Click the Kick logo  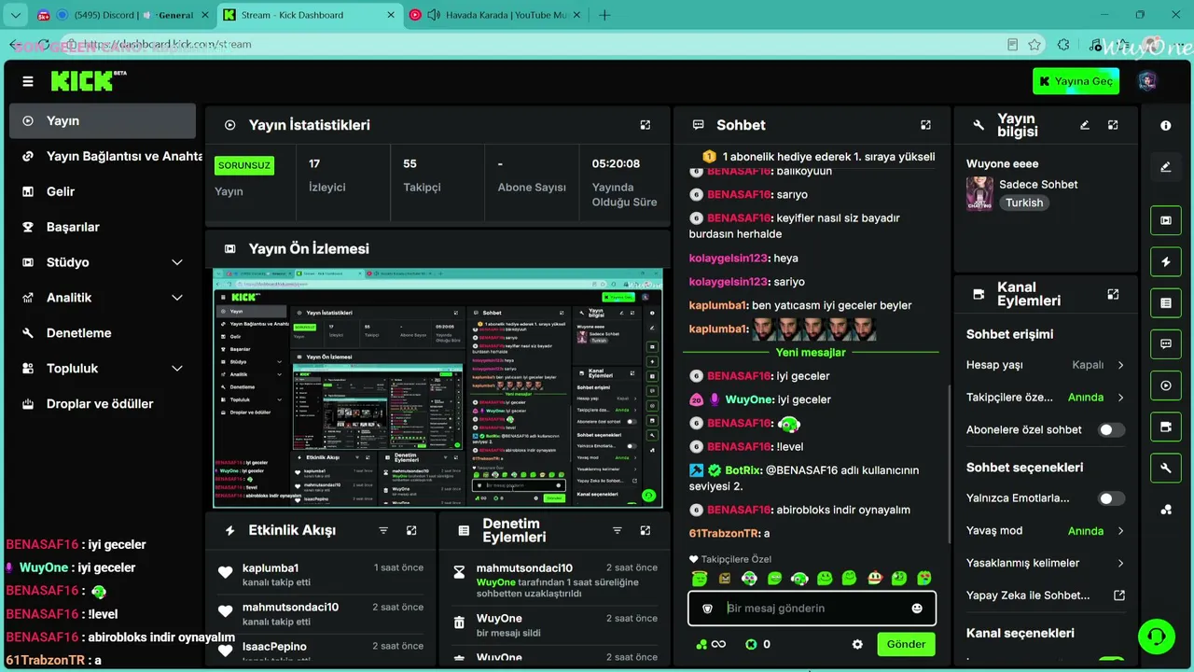[89, 81]
